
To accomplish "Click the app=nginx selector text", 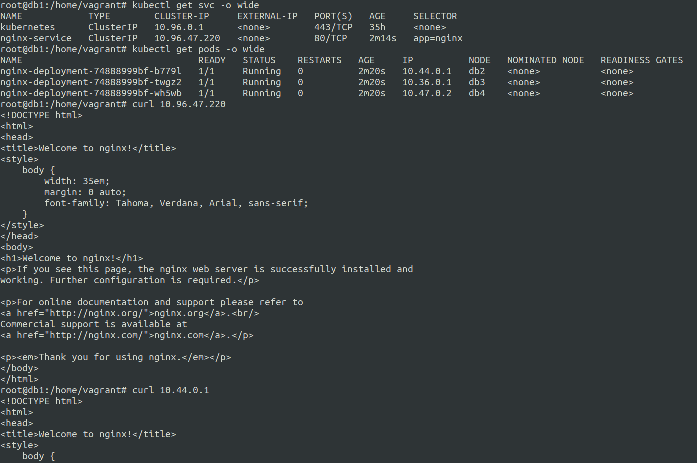I will (438, 38).
